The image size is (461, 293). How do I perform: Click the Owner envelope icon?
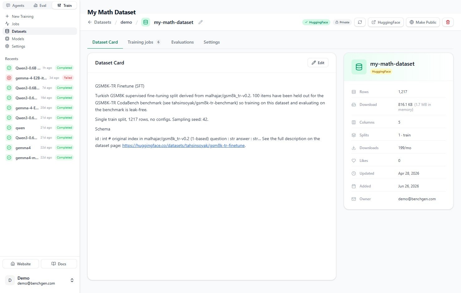click(x=354, y=199)
